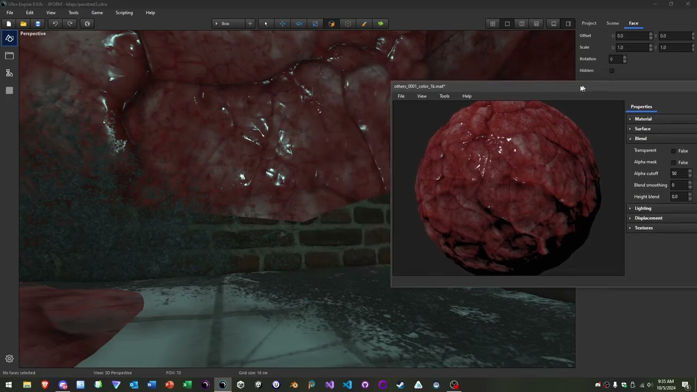The image size is (697, 392).
Task: Expand the Material section
Action: click(661, 119)
